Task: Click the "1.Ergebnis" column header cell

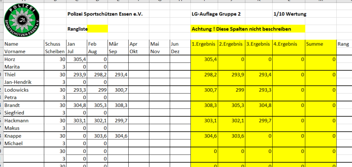Action: tap(204, 44)
